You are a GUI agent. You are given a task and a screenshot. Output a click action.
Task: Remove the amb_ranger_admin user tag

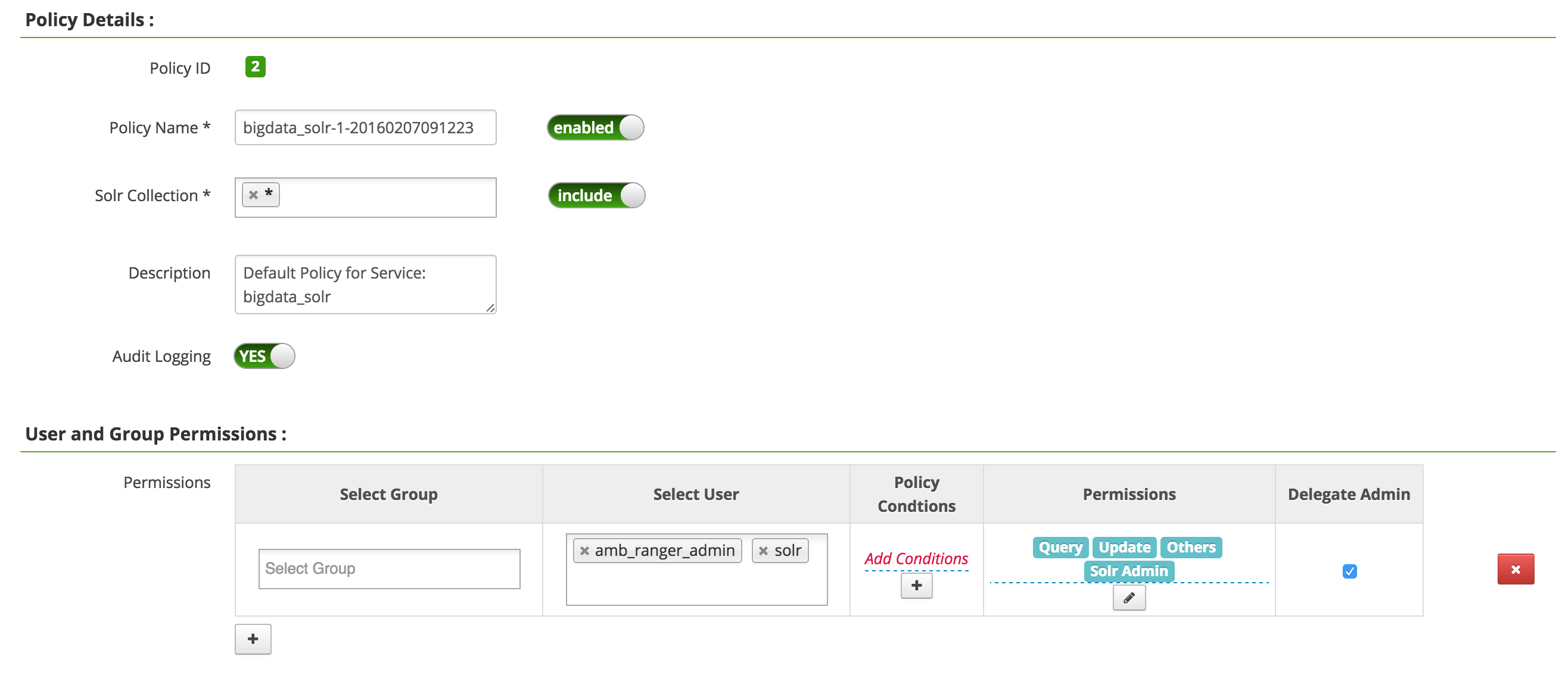coord(584,551)
